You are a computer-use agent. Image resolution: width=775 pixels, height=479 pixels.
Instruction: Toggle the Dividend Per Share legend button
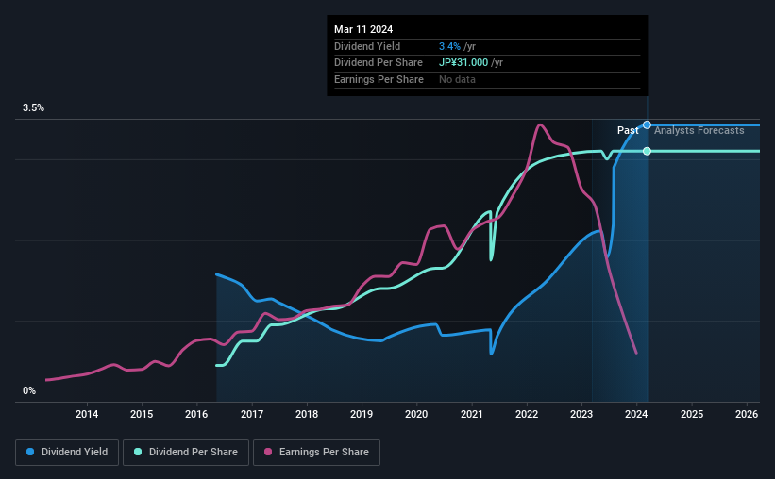point(186,453)
